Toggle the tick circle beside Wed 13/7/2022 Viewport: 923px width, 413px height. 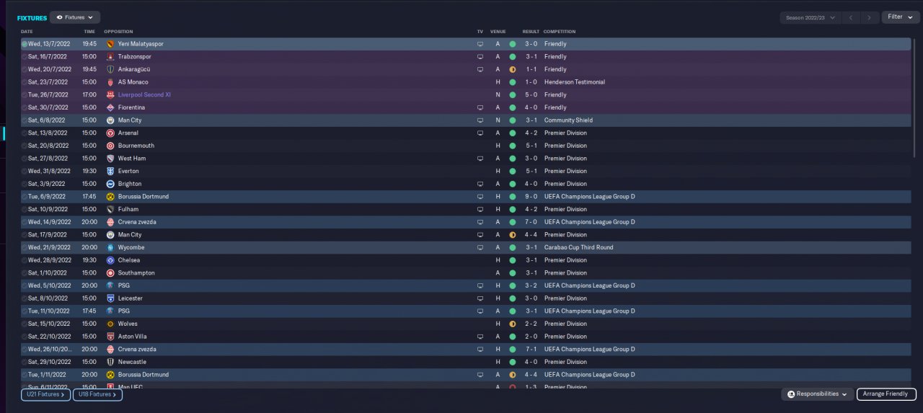click(x=25, y=44)
